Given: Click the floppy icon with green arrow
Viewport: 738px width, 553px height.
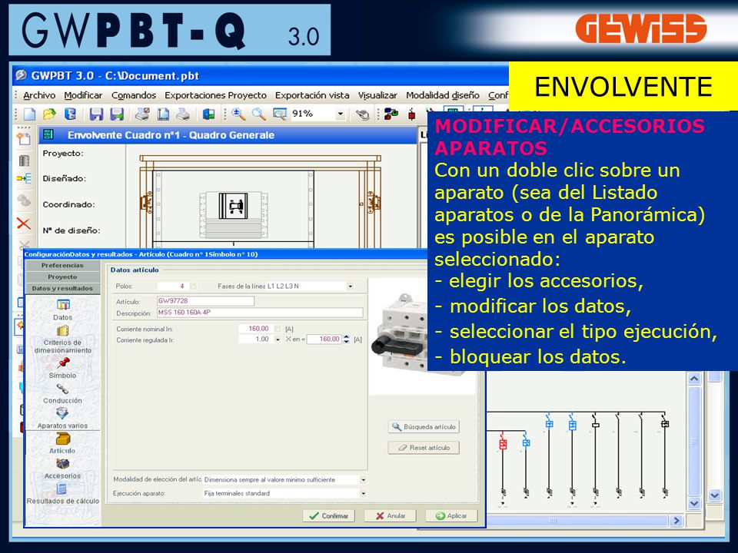Looking at the screenshot, I should coord(117,114).
